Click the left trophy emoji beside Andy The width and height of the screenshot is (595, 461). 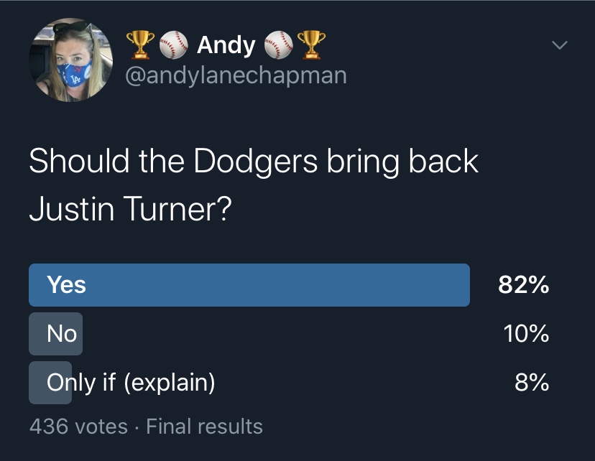click(139, 45)
